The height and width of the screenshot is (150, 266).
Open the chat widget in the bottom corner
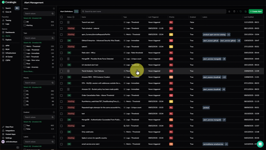pyautogui.click(x=260, y=144)
